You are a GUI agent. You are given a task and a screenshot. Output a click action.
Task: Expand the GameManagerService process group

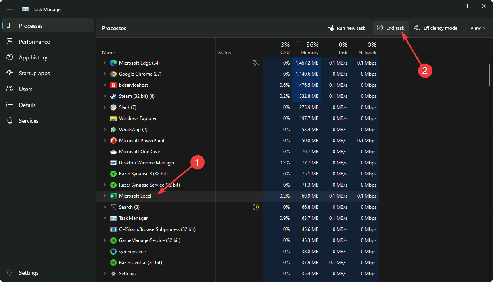105,240
